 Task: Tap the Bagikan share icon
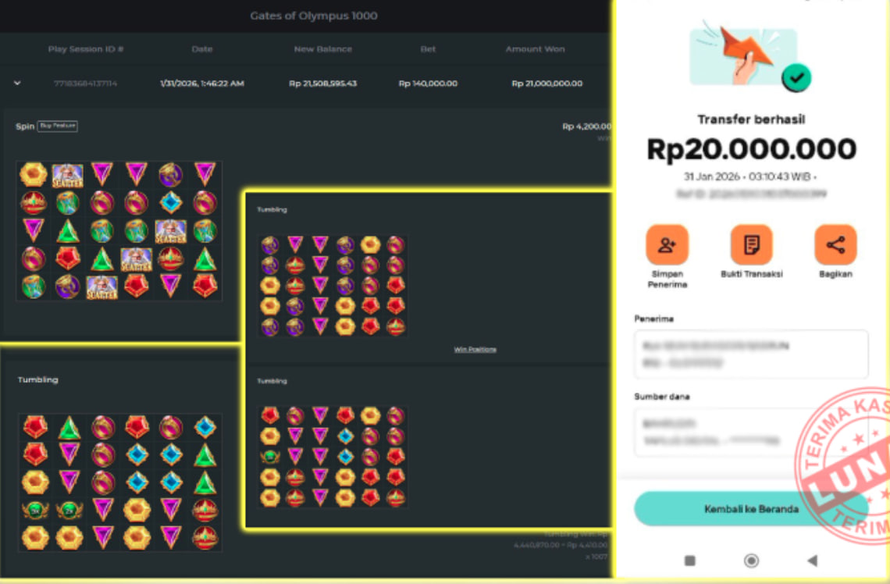pyautogui.click(x=835, y=245)
